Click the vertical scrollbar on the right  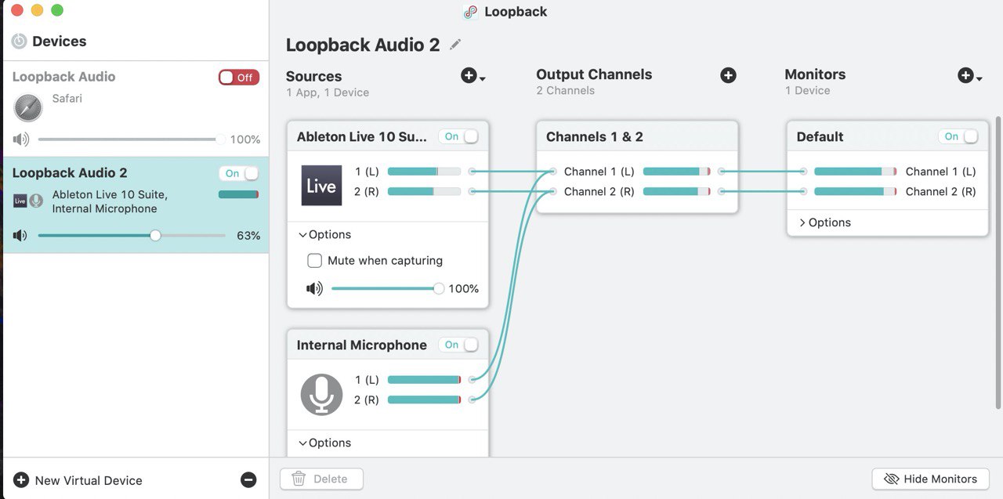998,262
